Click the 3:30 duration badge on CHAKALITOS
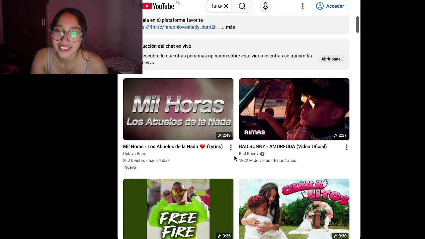 [340, 236]
